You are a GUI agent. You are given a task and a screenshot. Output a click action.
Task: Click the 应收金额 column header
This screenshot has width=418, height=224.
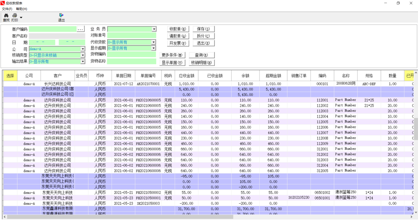186,76
